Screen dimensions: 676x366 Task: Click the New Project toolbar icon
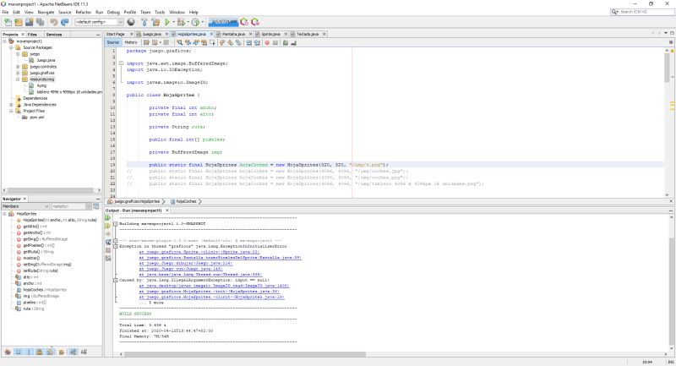coord(19,22)
